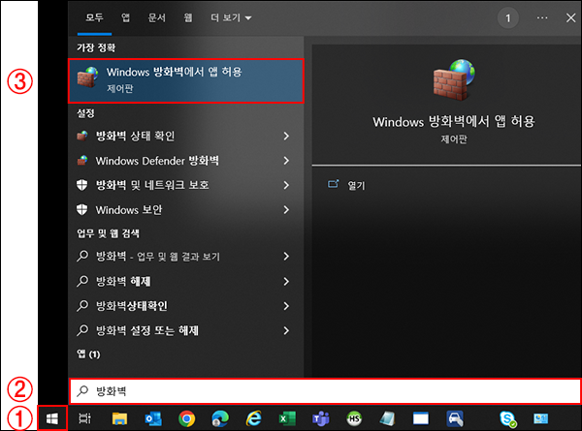
Task: Click the green HS taskbar icon
Action: point(354,418)
